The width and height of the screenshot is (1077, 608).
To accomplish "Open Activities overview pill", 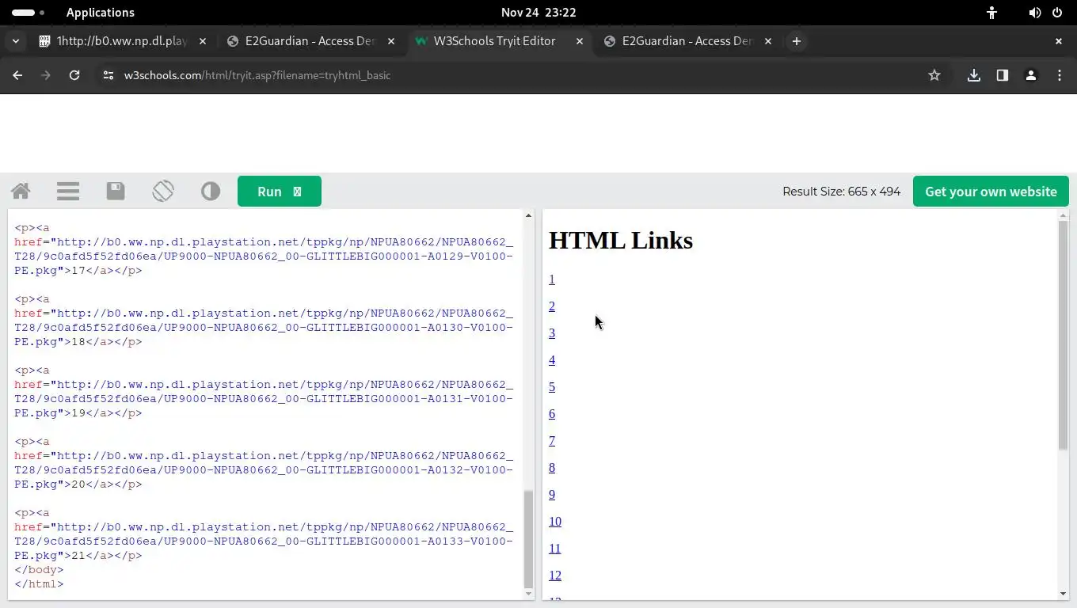I will [29, 13].
